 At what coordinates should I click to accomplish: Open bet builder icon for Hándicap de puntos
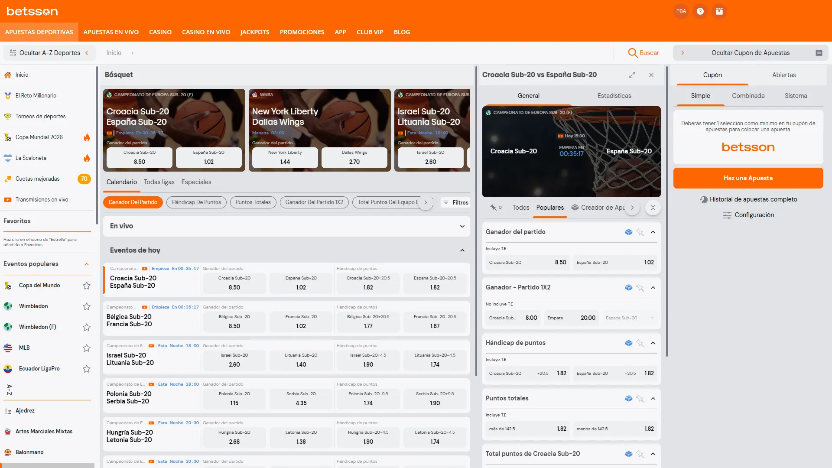point(629,343)
